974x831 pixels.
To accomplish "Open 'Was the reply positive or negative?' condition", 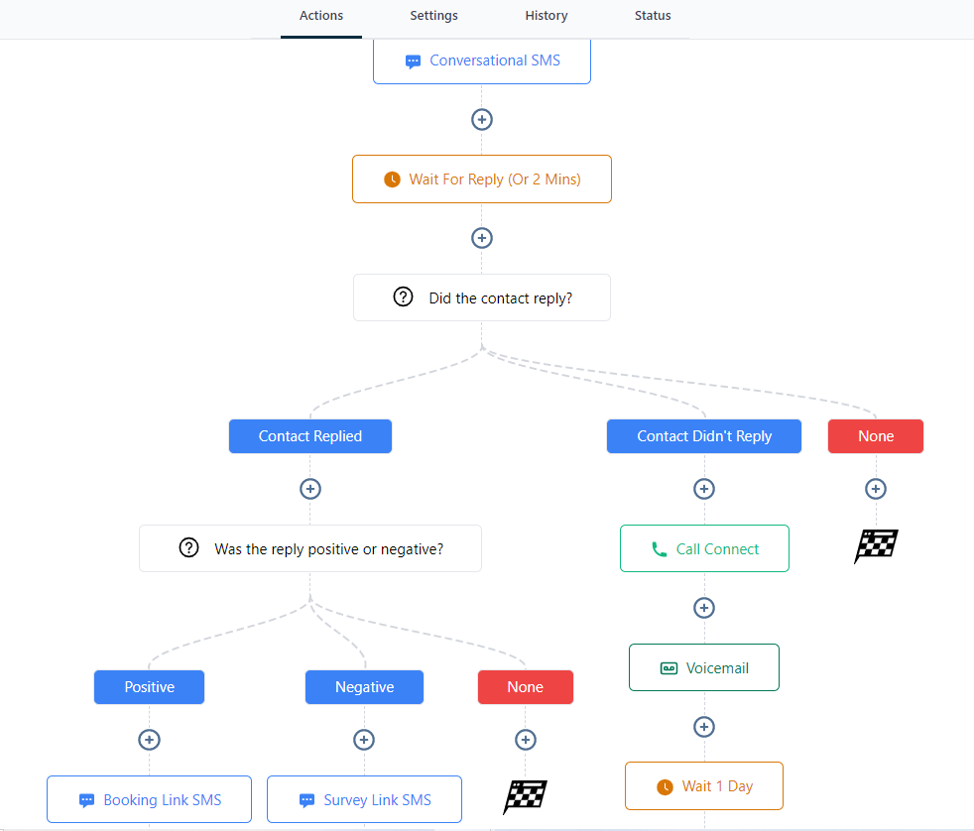I will 310,548.
